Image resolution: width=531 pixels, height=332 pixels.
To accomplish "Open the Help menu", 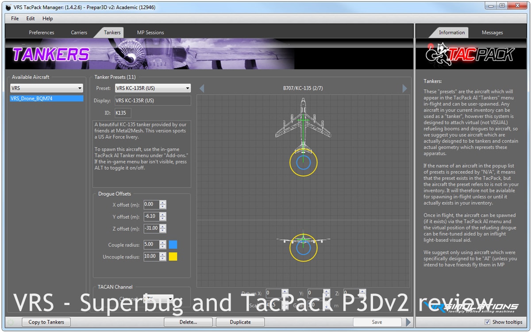I will [x=47, y=19].
